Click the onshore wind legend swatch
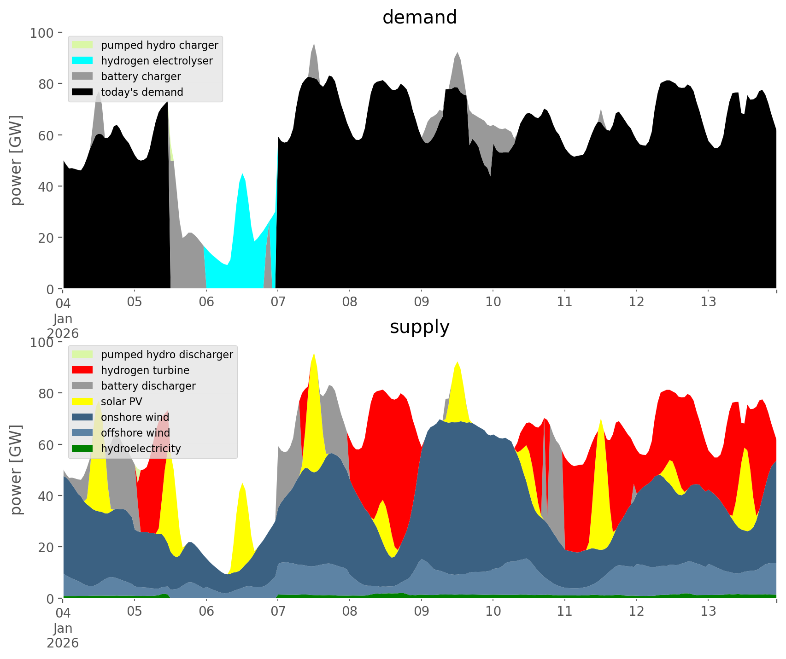786x659 pixels. coord(82,417)
